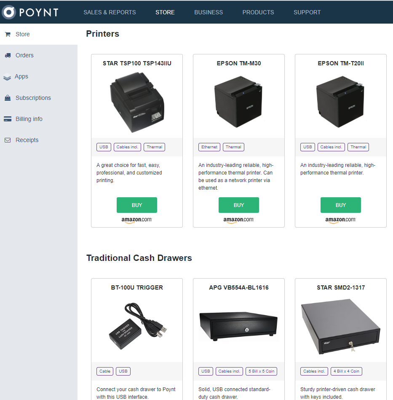Click the Orders truck icon
The width and height of the screenshot is (393, 400).
[x=8, y=55]
